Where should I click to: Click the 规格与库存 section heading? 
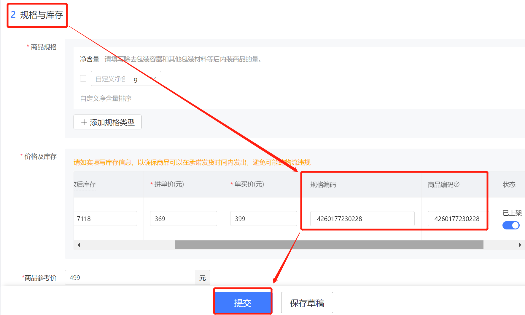(42, 15)
